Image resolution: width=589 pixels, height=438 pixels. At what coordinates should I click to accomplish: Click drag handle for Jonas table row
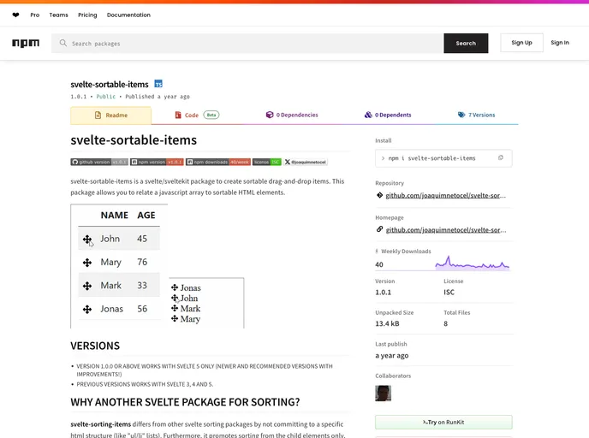[x=87, y=310]
